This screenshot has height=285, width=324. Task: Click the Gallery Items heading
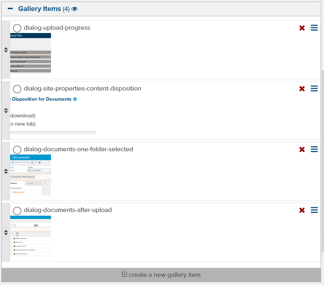(40, 9)
